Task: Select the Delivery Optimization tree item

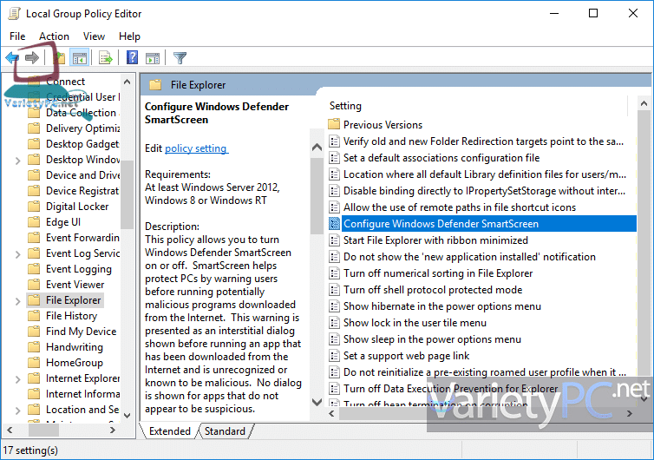Action: click(82, 128)
